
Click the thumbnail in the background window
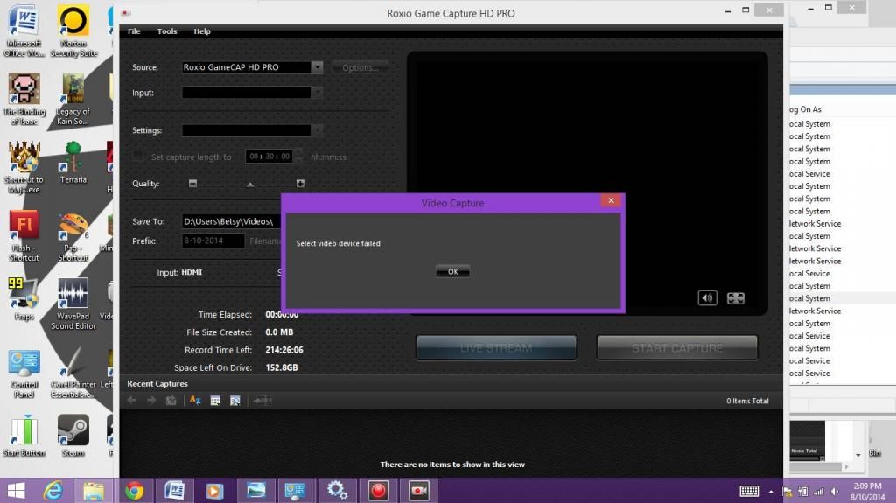(x=807, y=440)
